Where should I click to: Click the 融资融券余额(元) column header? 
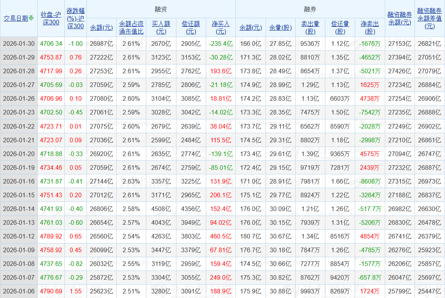(400, 18)
